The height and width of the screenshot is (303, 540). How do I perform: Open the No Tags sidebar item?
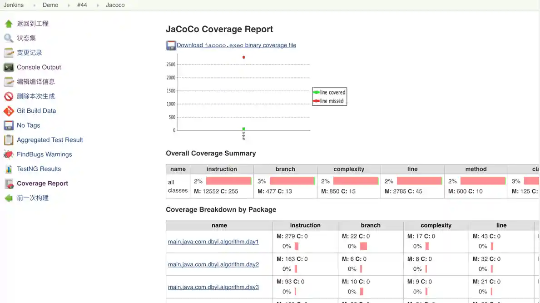28,125
